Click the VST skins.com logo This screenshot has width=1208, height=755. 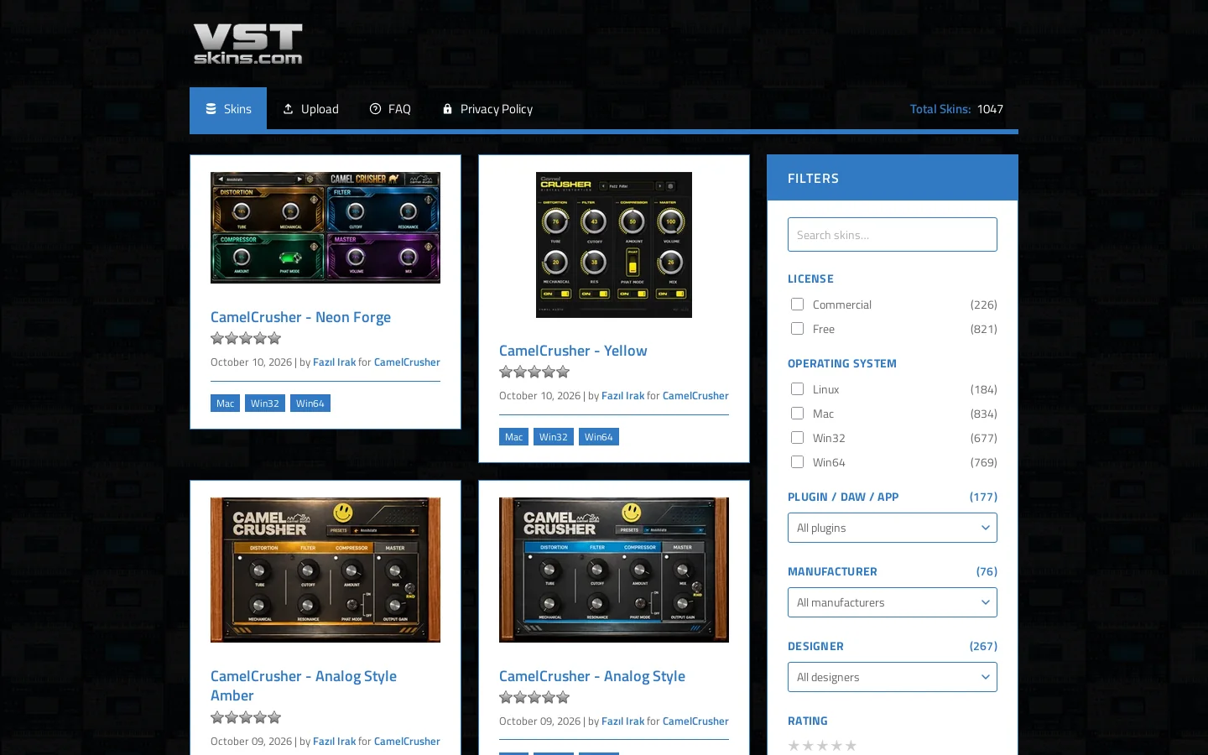click(x=248, y=44)
